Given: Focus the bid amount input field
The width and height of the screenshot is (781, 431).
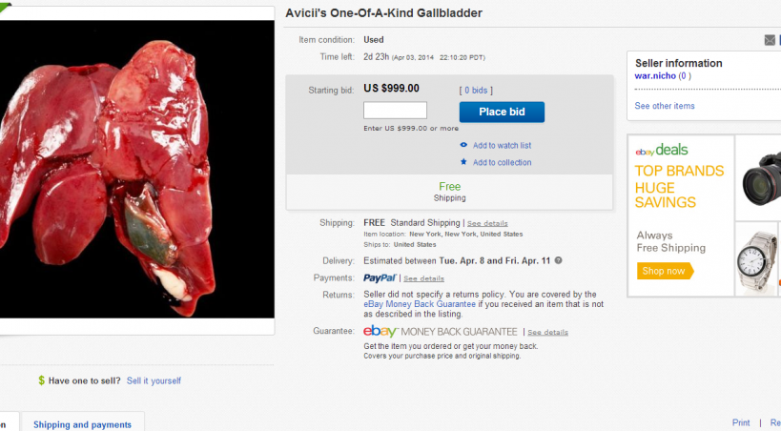Looking at the screenshot, I should (x=395, y=111).
